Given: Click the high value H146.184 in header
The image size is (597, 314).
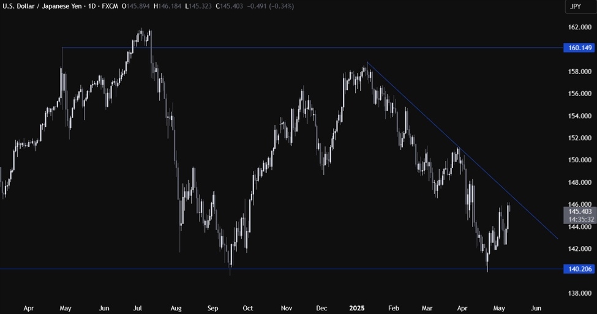Looking at the screenshot, I should pos(167,6).
